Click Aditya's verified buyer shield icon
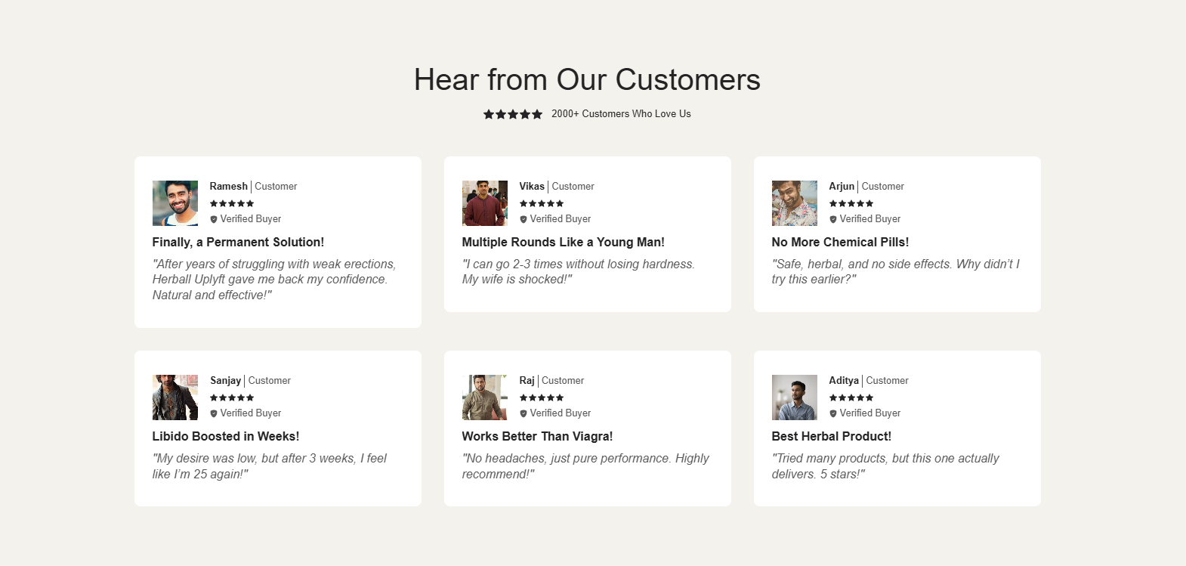Viewport: 1186px width, 566px height. point(833,413)
